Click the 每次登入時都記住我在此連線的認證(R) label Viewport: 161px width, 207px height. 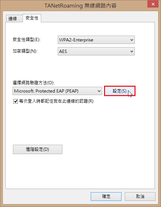pos(56,101)
